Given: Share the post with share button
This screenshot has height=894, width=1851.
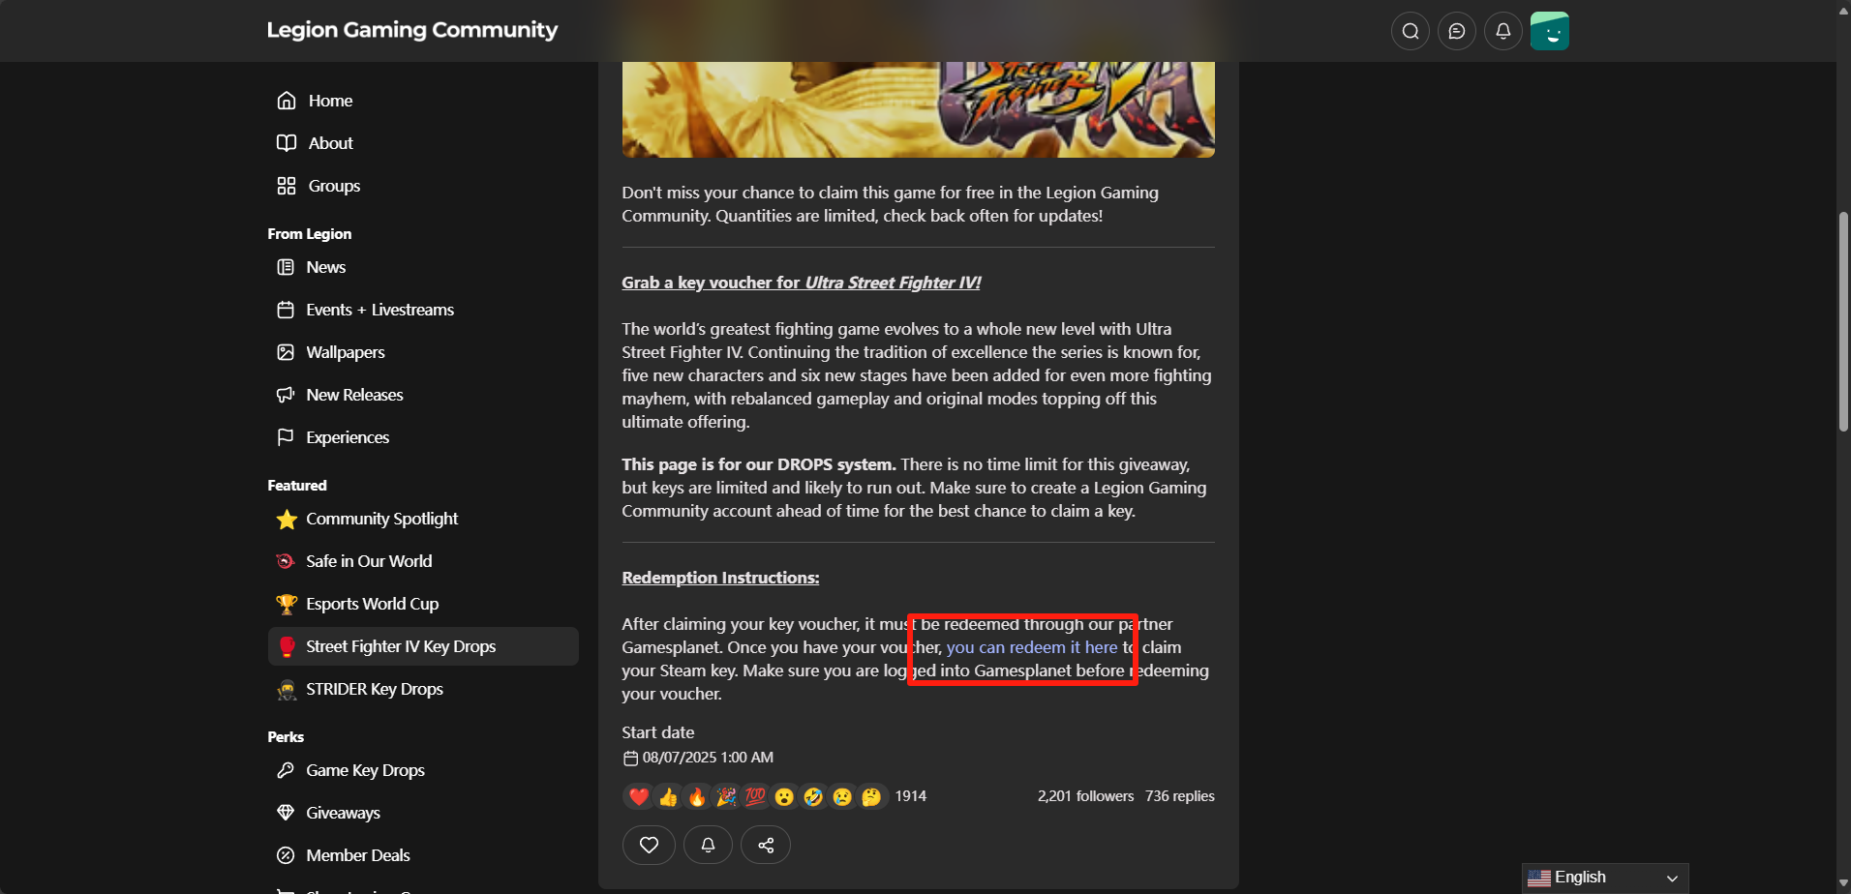Looking at the screenshot, I should [766, 845].
